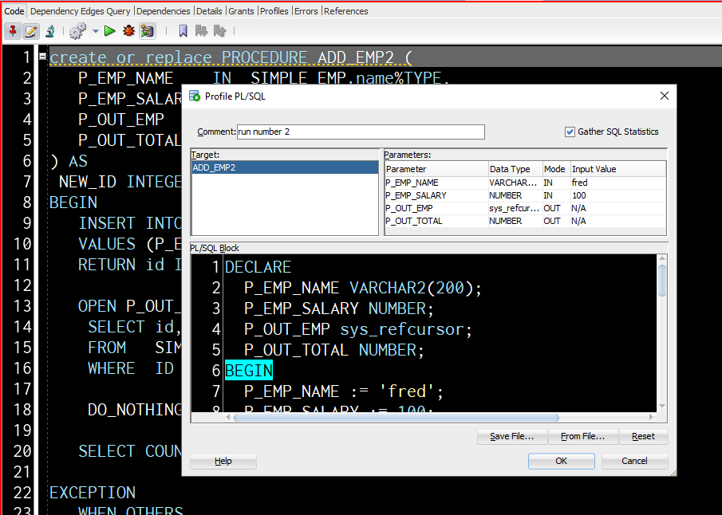Click the ladybug Debug icon
This screenshot has height=515, width=722.
128,31
